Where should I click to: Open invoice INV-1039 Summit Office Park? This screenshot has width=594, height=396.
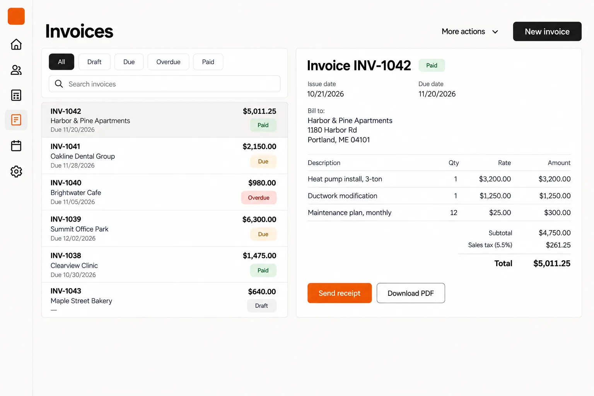pyautogui.click(x=164, y=229)
